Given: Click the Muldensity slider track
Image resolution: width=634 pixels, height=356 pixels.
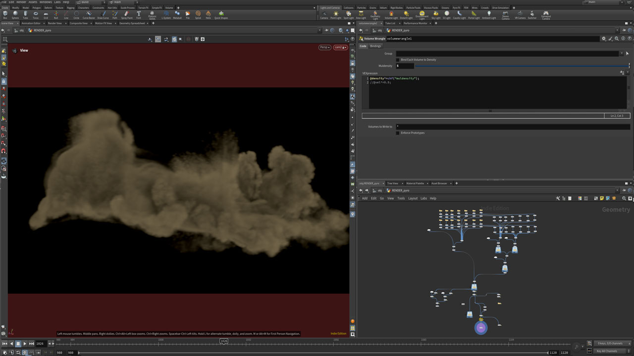Looking at the screenshot, I should [520, 66].
